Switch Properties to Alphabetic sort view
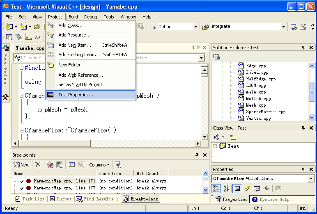Screen dimensions: 317x214 [x=226, y=189]
